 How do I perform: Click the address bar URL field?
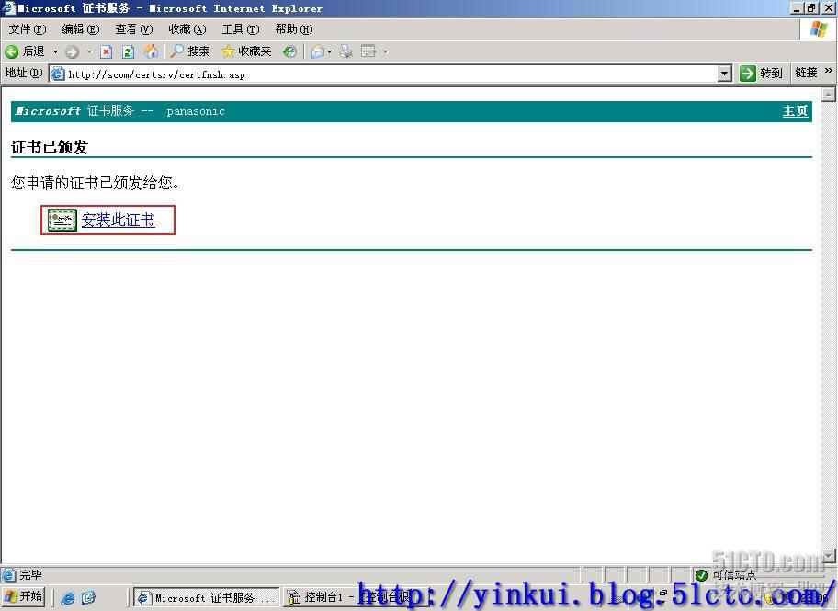coord(391,74)
